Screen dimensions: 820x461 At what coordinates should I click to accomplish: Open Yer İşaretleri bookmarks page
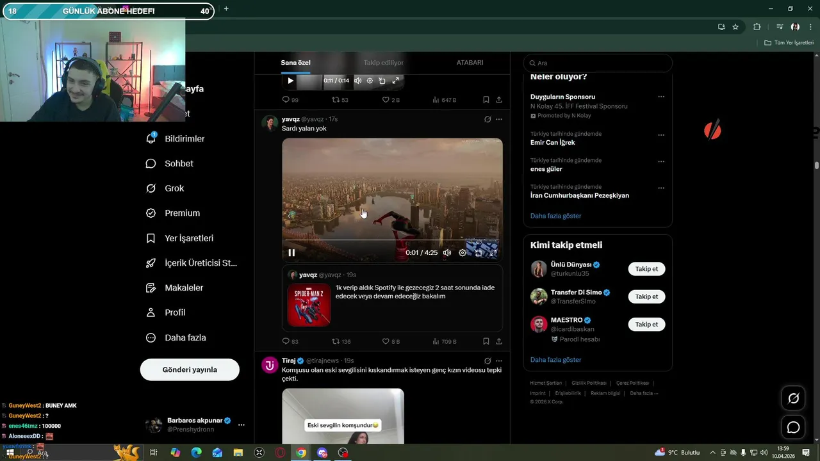[x=179, y=238]
